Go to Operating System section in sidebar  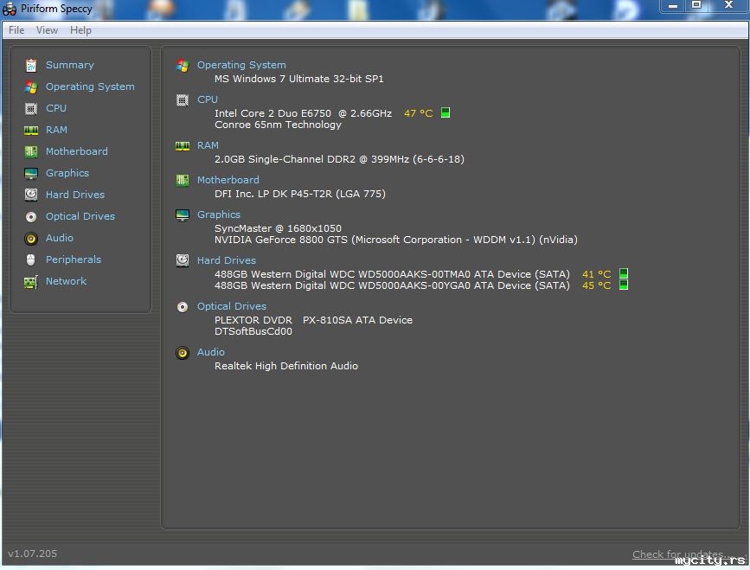[90, 86]
